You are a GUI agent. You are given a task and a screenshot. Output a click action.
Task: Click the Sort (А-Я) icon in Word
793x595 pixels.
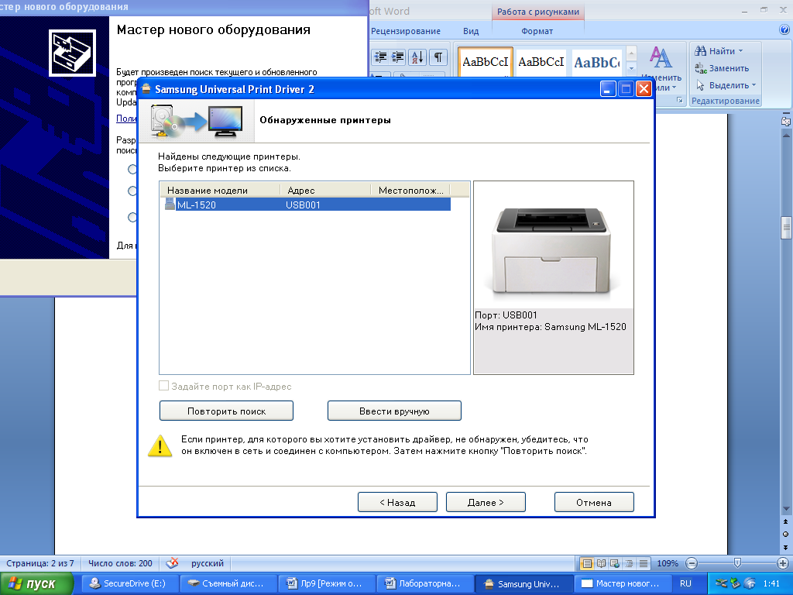(x=417, y=57)
